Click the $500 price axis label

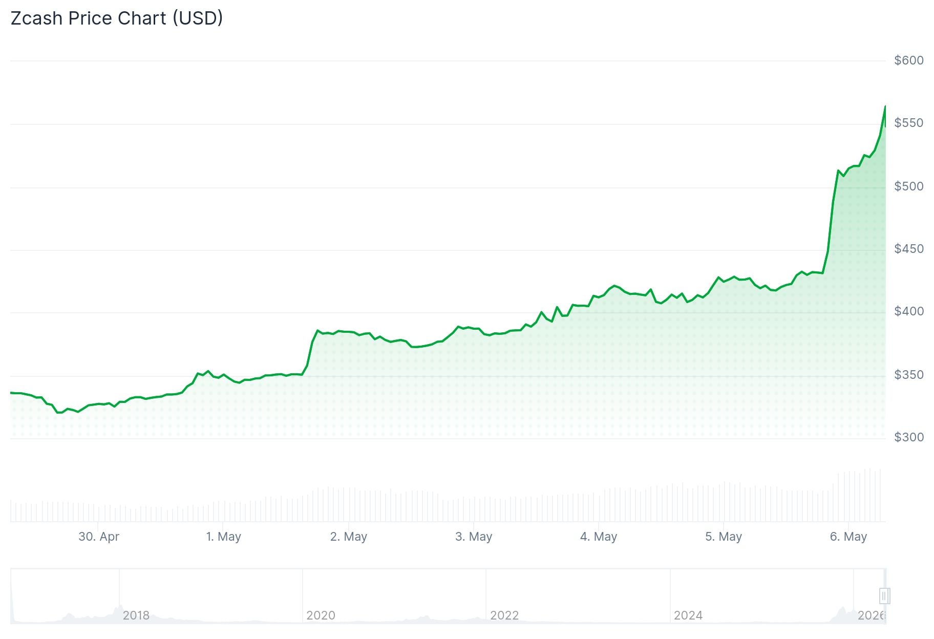coord(908,186)
